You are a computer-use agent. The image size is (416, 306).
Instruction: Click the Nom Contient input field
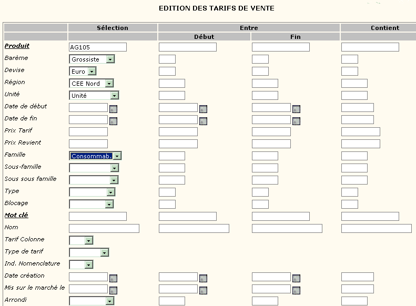pyautogui.click(x=376, y=229)
